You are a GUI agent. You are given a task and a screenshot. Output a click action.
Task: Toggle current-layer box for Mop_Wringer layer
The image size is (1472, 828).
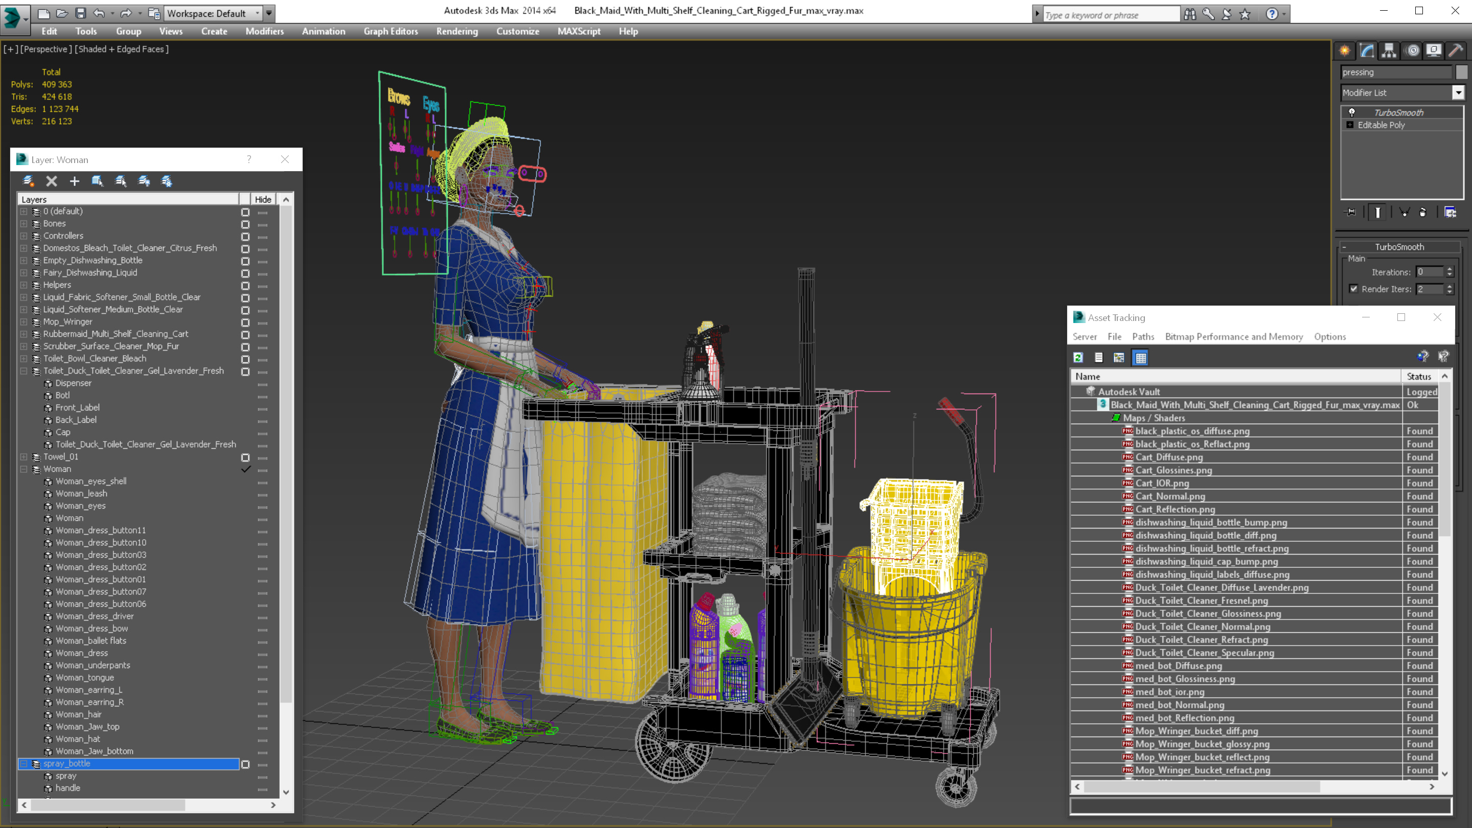[x=245, y=323]
